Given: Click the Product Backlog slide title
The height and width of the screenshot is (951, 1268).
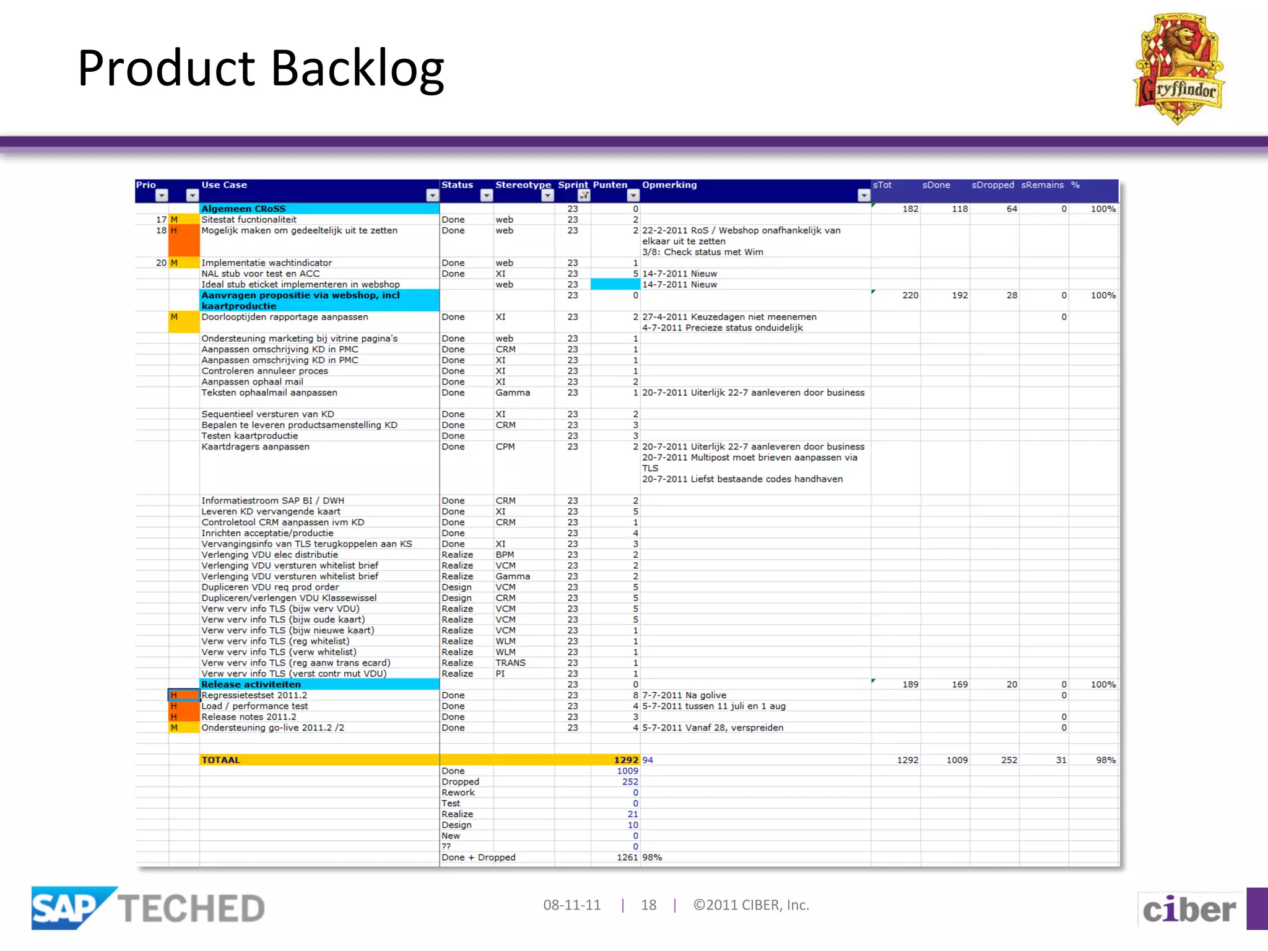Looking at the screenshot, I should click(x=261, y=68).
